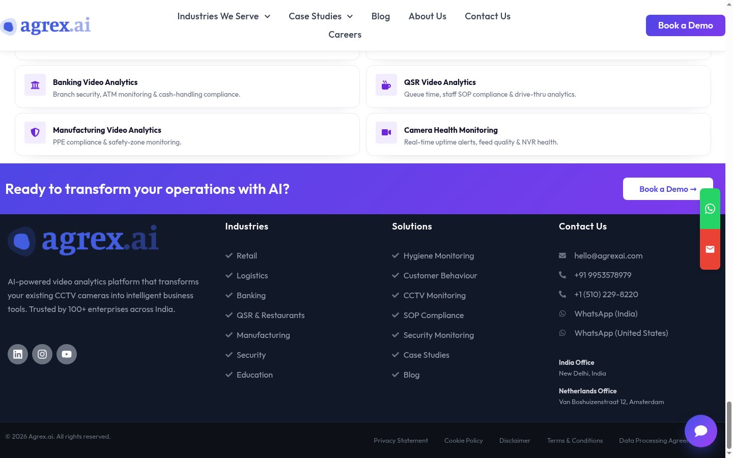Click the Van Boshuizenstraat 12, Amsterdam address

[611, 402]
